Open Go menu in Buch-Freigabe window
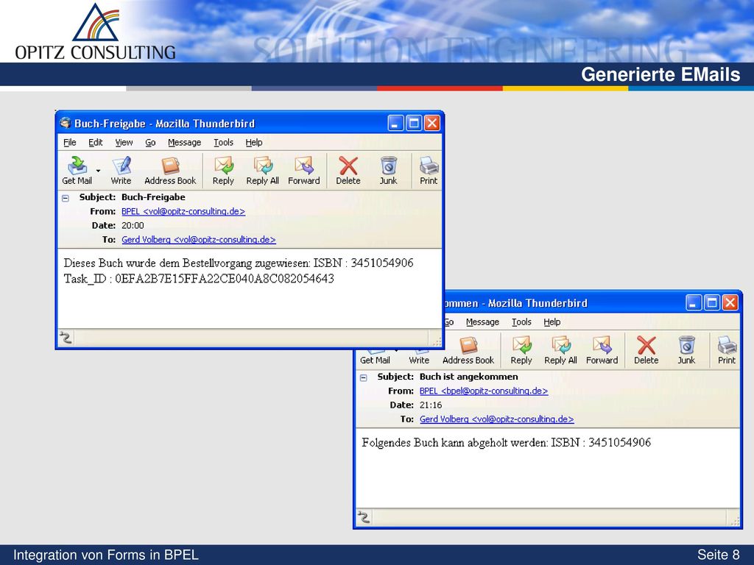This screenshot has height=565, width=754. (150, 142)
